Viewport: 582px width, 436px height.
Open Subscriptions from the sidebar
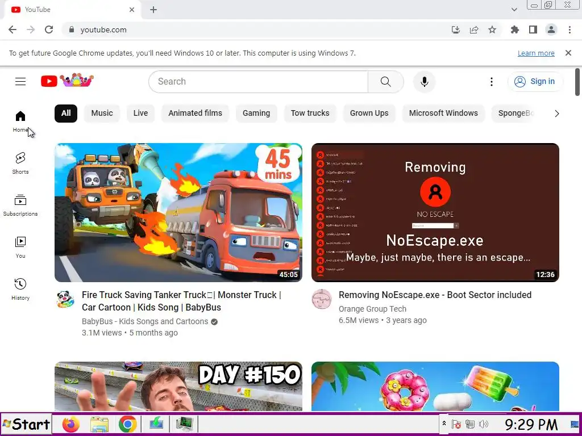(x=20, y=205)
